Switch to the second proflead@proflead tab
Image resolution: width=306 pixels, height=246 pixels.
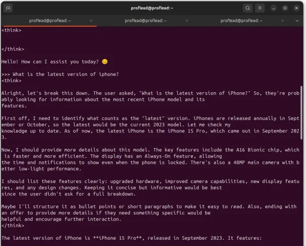pyautogui.click(x=145, y=21)
